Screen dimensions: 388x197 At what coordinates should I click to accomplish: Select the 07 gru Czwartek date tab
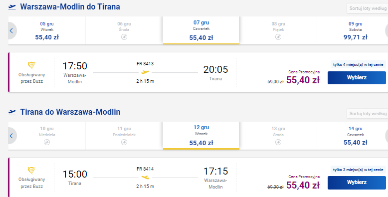[x=201, y=30]
